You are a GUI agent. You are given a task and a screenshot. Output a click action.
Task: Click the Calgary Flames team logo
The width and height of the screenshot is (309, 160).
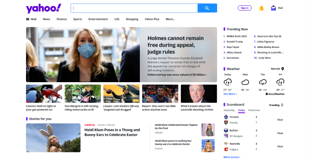pyautogui.click(x=226, y=149)
